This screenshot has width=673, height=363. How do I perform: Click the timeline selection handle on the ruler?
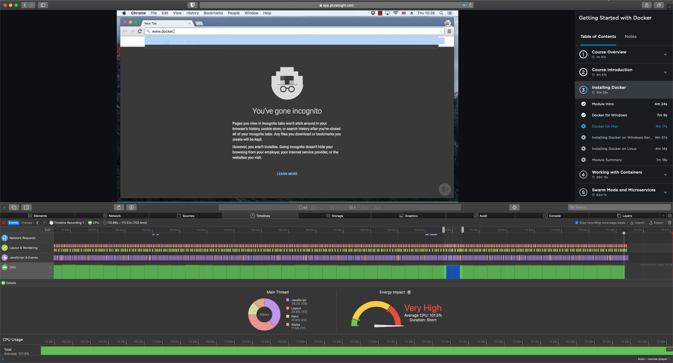(x=444, y=230)
